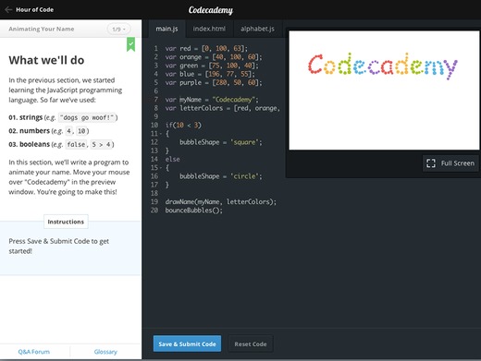
Task: Click the Instructions label
Action: pos(66,222)
